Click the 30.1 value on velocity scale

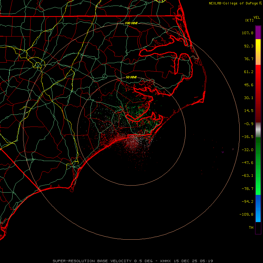(249, 98)
